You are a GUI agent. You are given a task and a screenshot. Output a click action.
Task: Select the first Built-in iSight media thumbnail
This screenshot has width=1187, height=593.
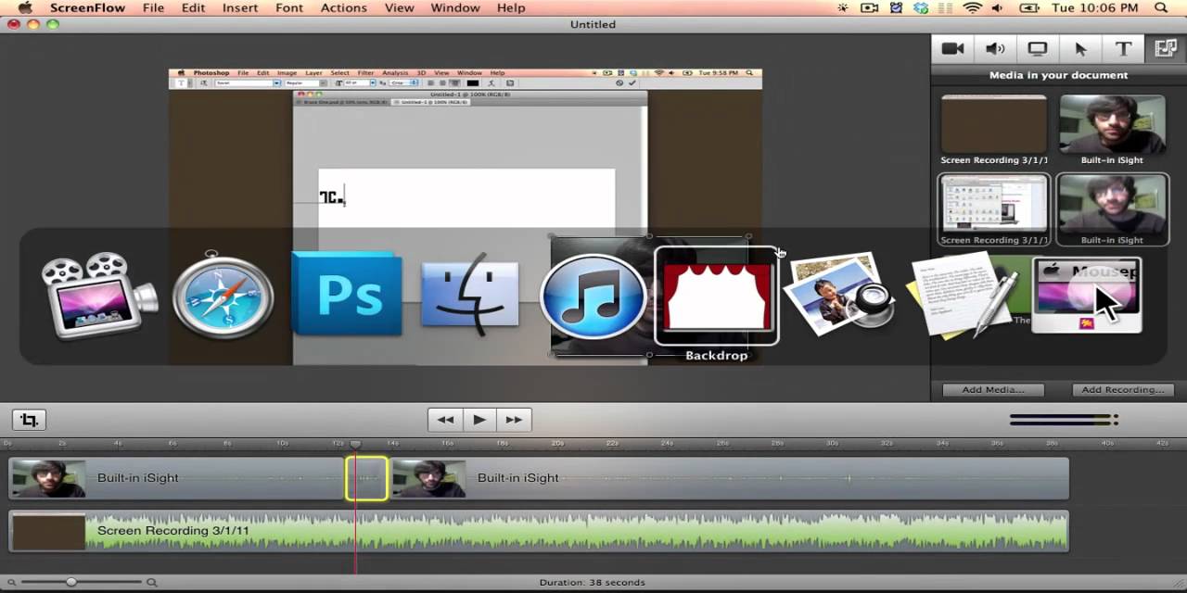pos(1112,124)
